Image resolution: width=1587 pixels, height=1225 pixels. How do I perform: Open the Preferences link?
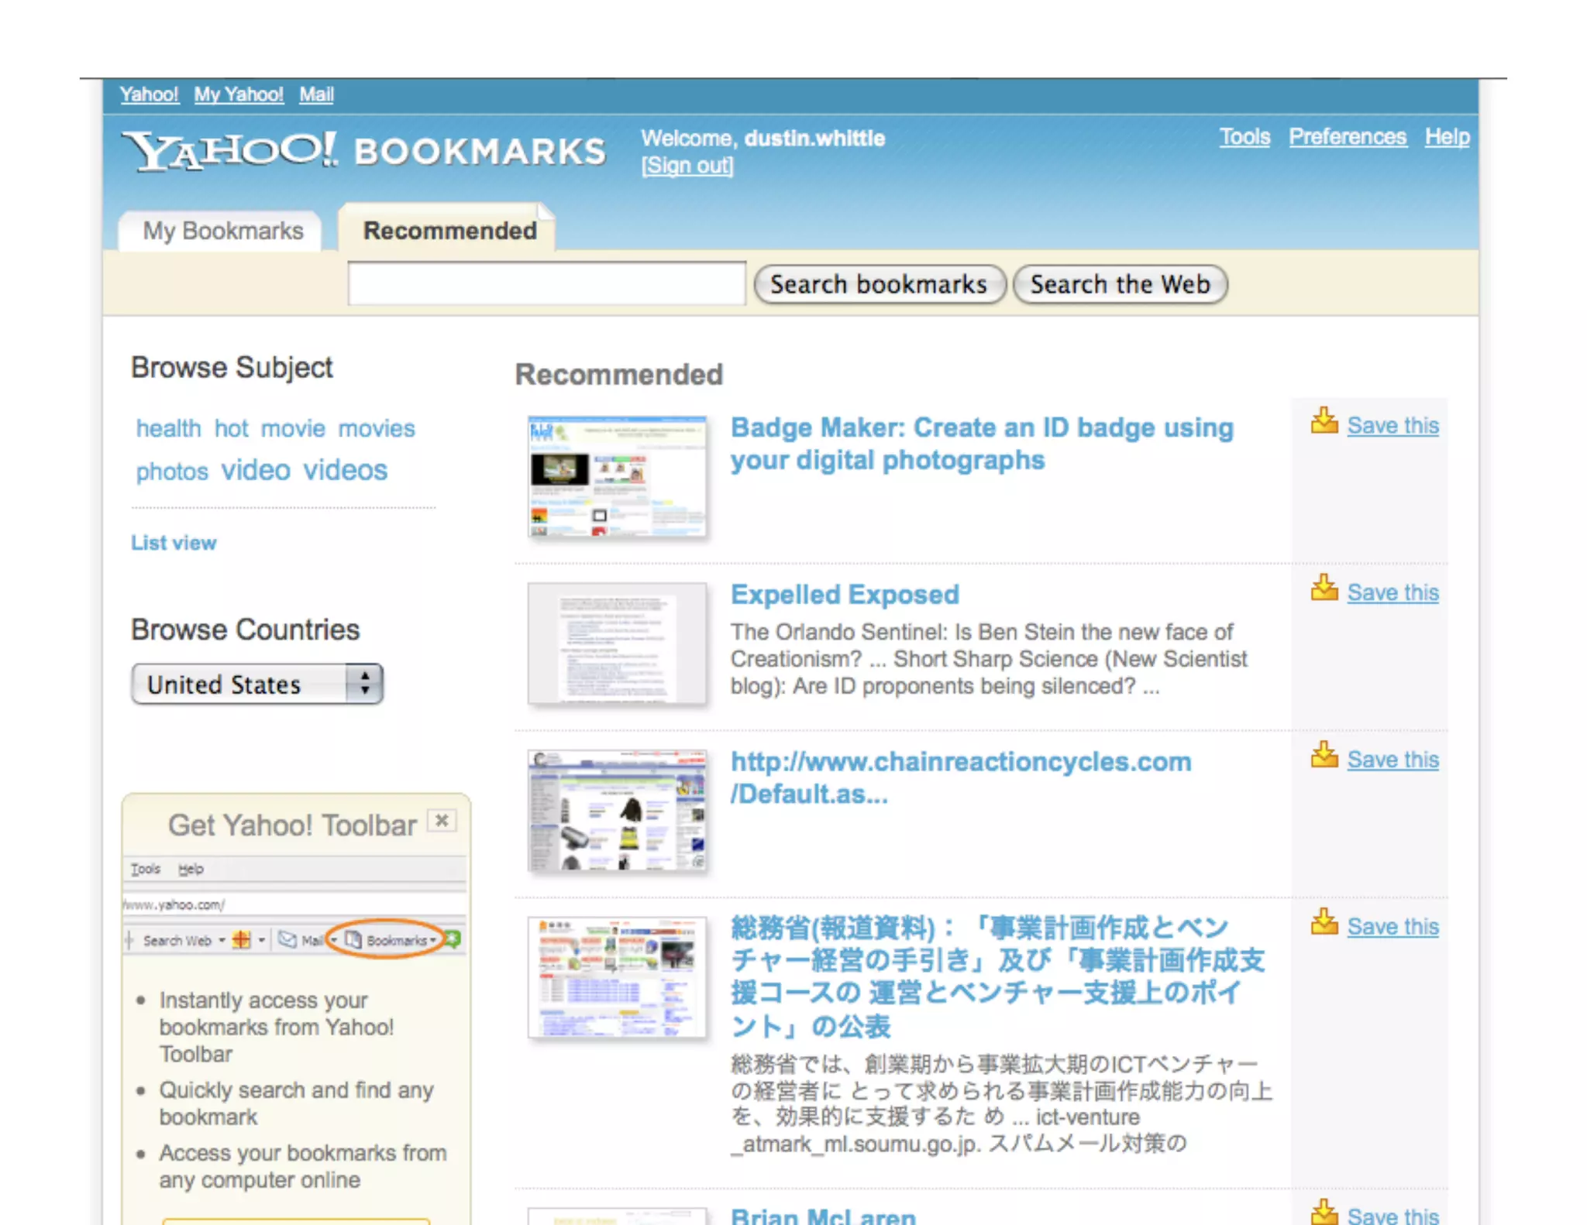pos(1348,137)
